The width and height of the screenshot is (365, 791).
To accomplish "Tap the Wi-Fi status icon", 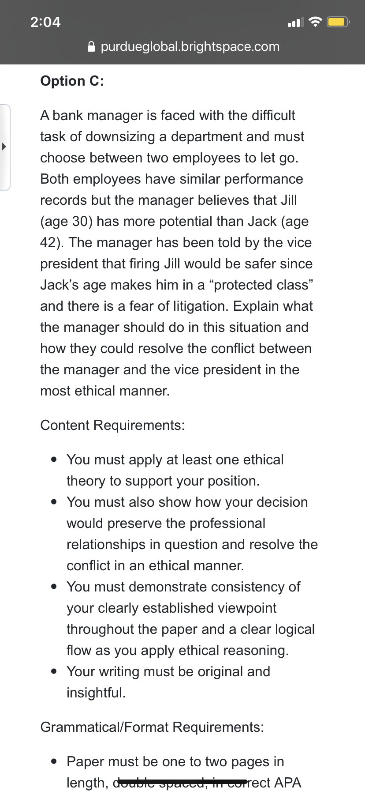I will pos(315,22).
